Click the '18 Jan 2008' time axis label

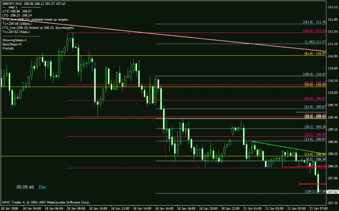coord(10,208)
